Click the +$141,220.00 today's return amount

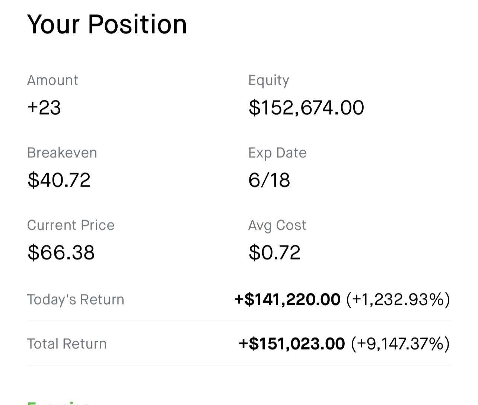[x=287, y=300]
